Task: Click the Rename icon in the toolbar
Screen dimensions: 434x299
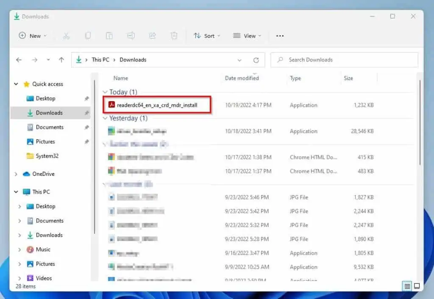Action: click(x=131, y=36)
